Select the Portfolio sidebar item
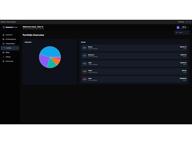Viewport: 192px width, 144px height. (x=10, y=48)
